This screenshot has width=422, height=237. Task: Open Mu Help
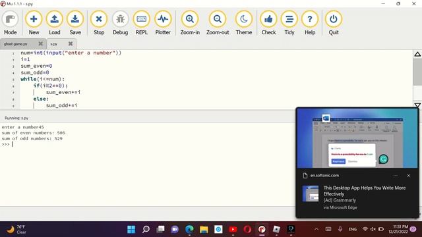(x=310, y=23)
